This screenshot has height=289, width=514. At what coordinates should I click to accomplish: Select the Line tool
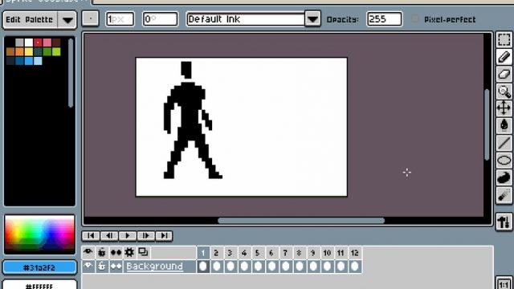tap(504, 143)
